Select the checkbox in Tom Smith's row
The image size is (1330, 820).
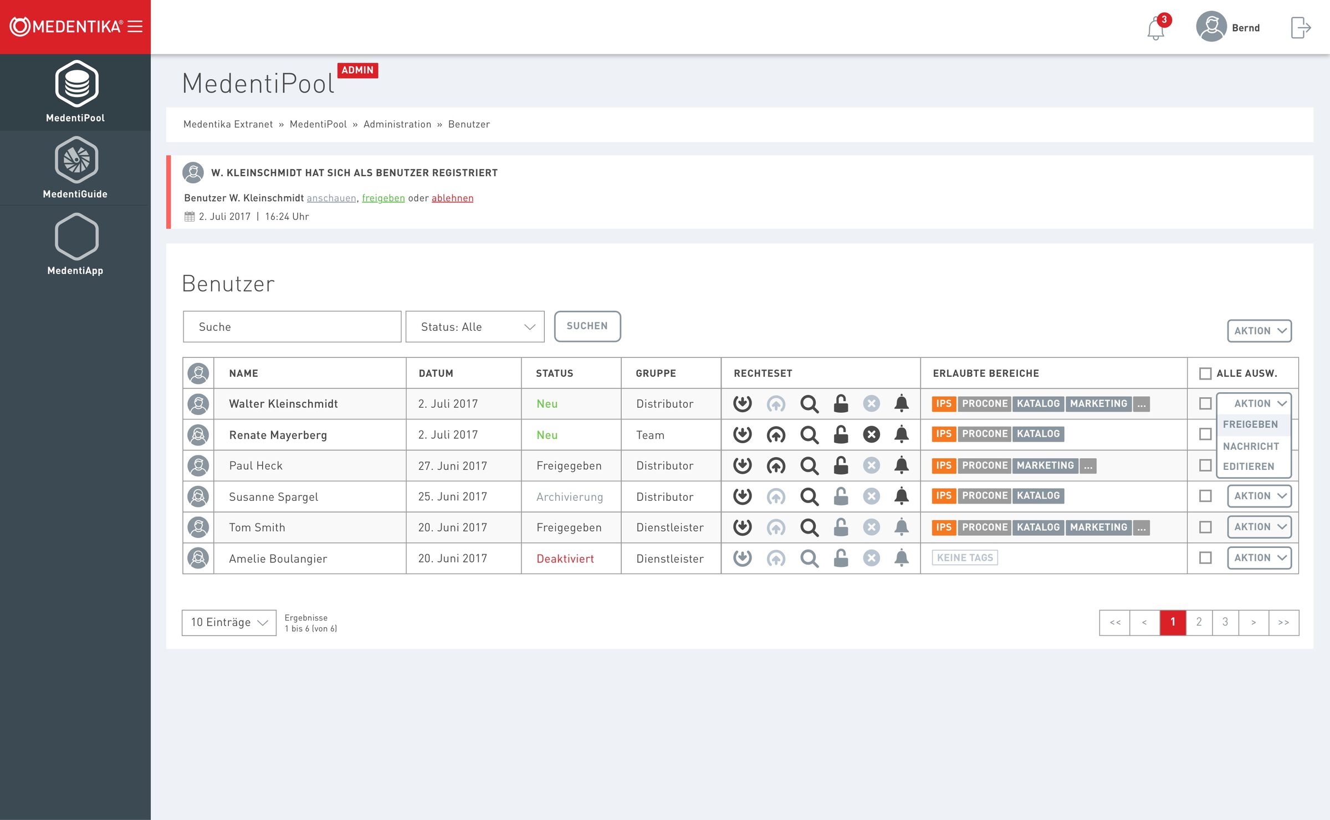click(x=1205, y=527)
